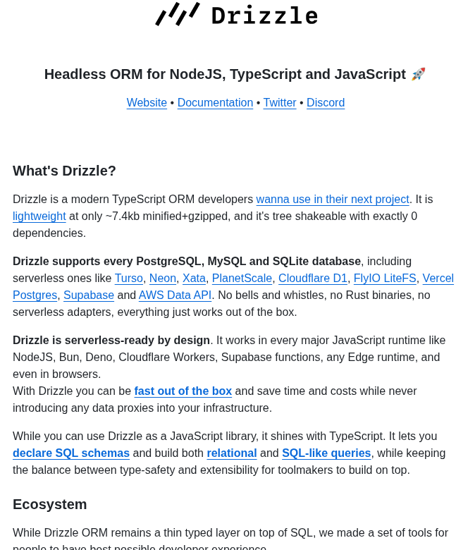456x550 pixels.
Task: Click 'Drizzle is serverless-ready by design' bold text
Action: point(111,341)
